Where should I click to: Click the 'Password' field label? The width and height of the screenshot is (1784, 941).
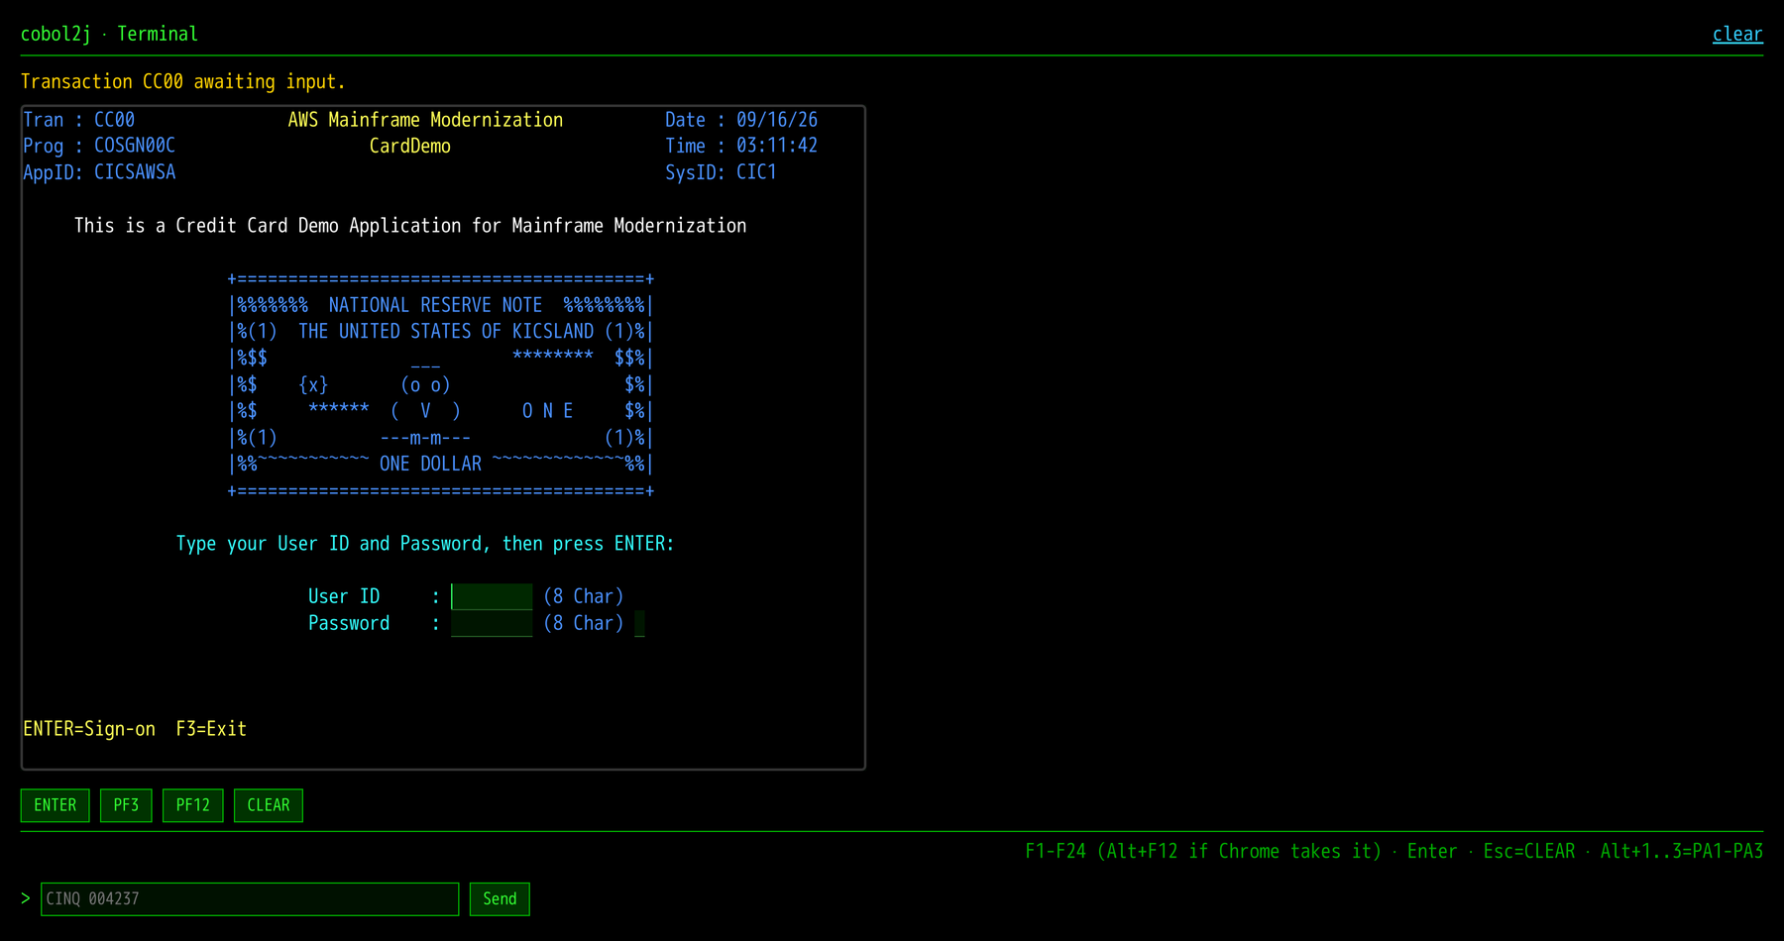pyautogui.click(x=349, y=623)
